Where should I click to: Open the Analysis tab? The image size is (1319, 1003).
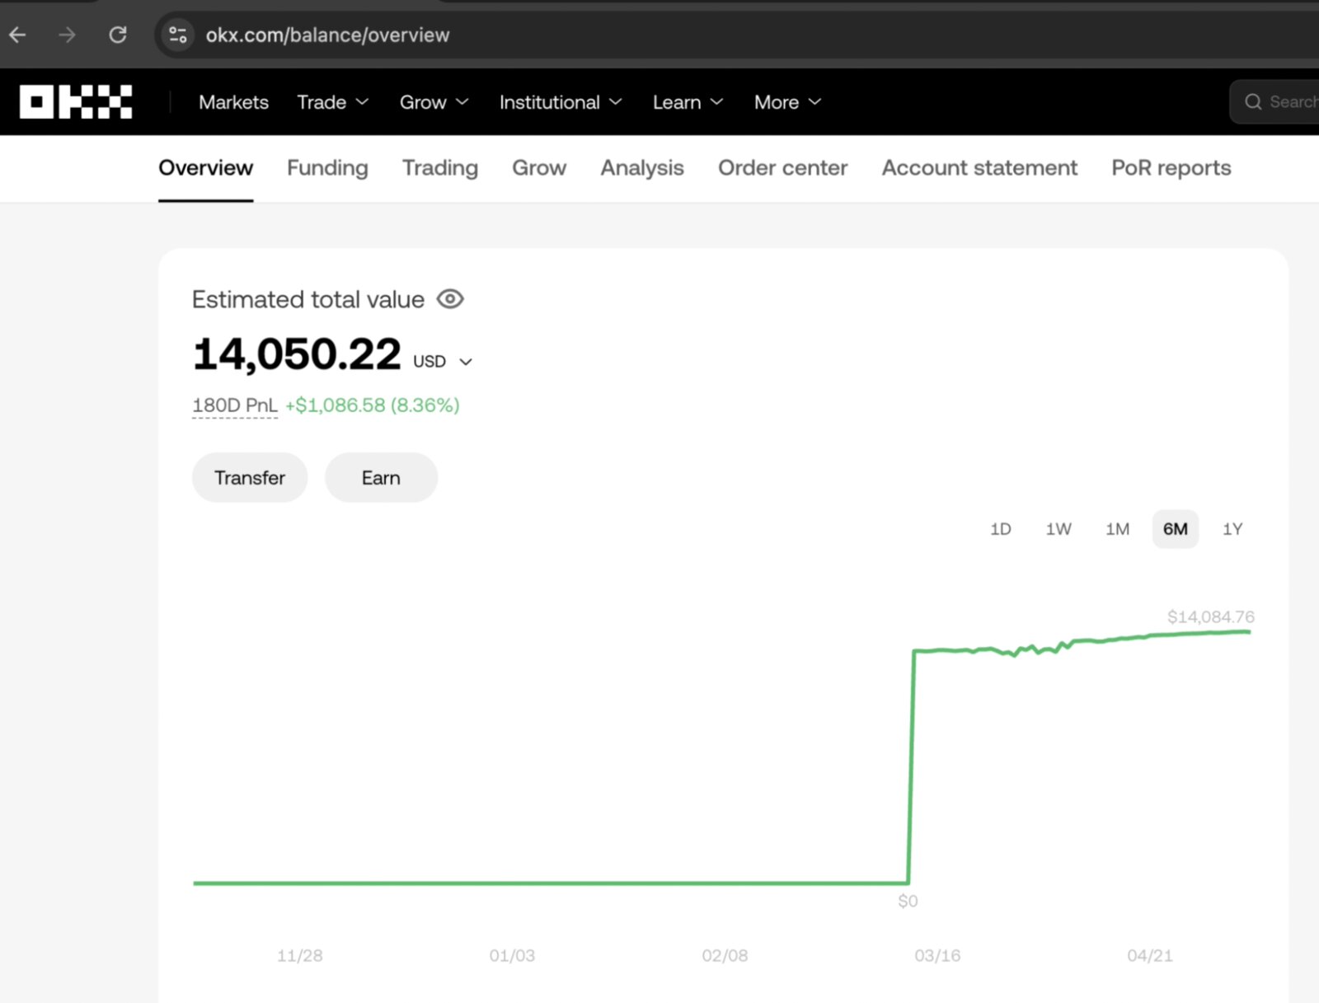coord(642,168)
